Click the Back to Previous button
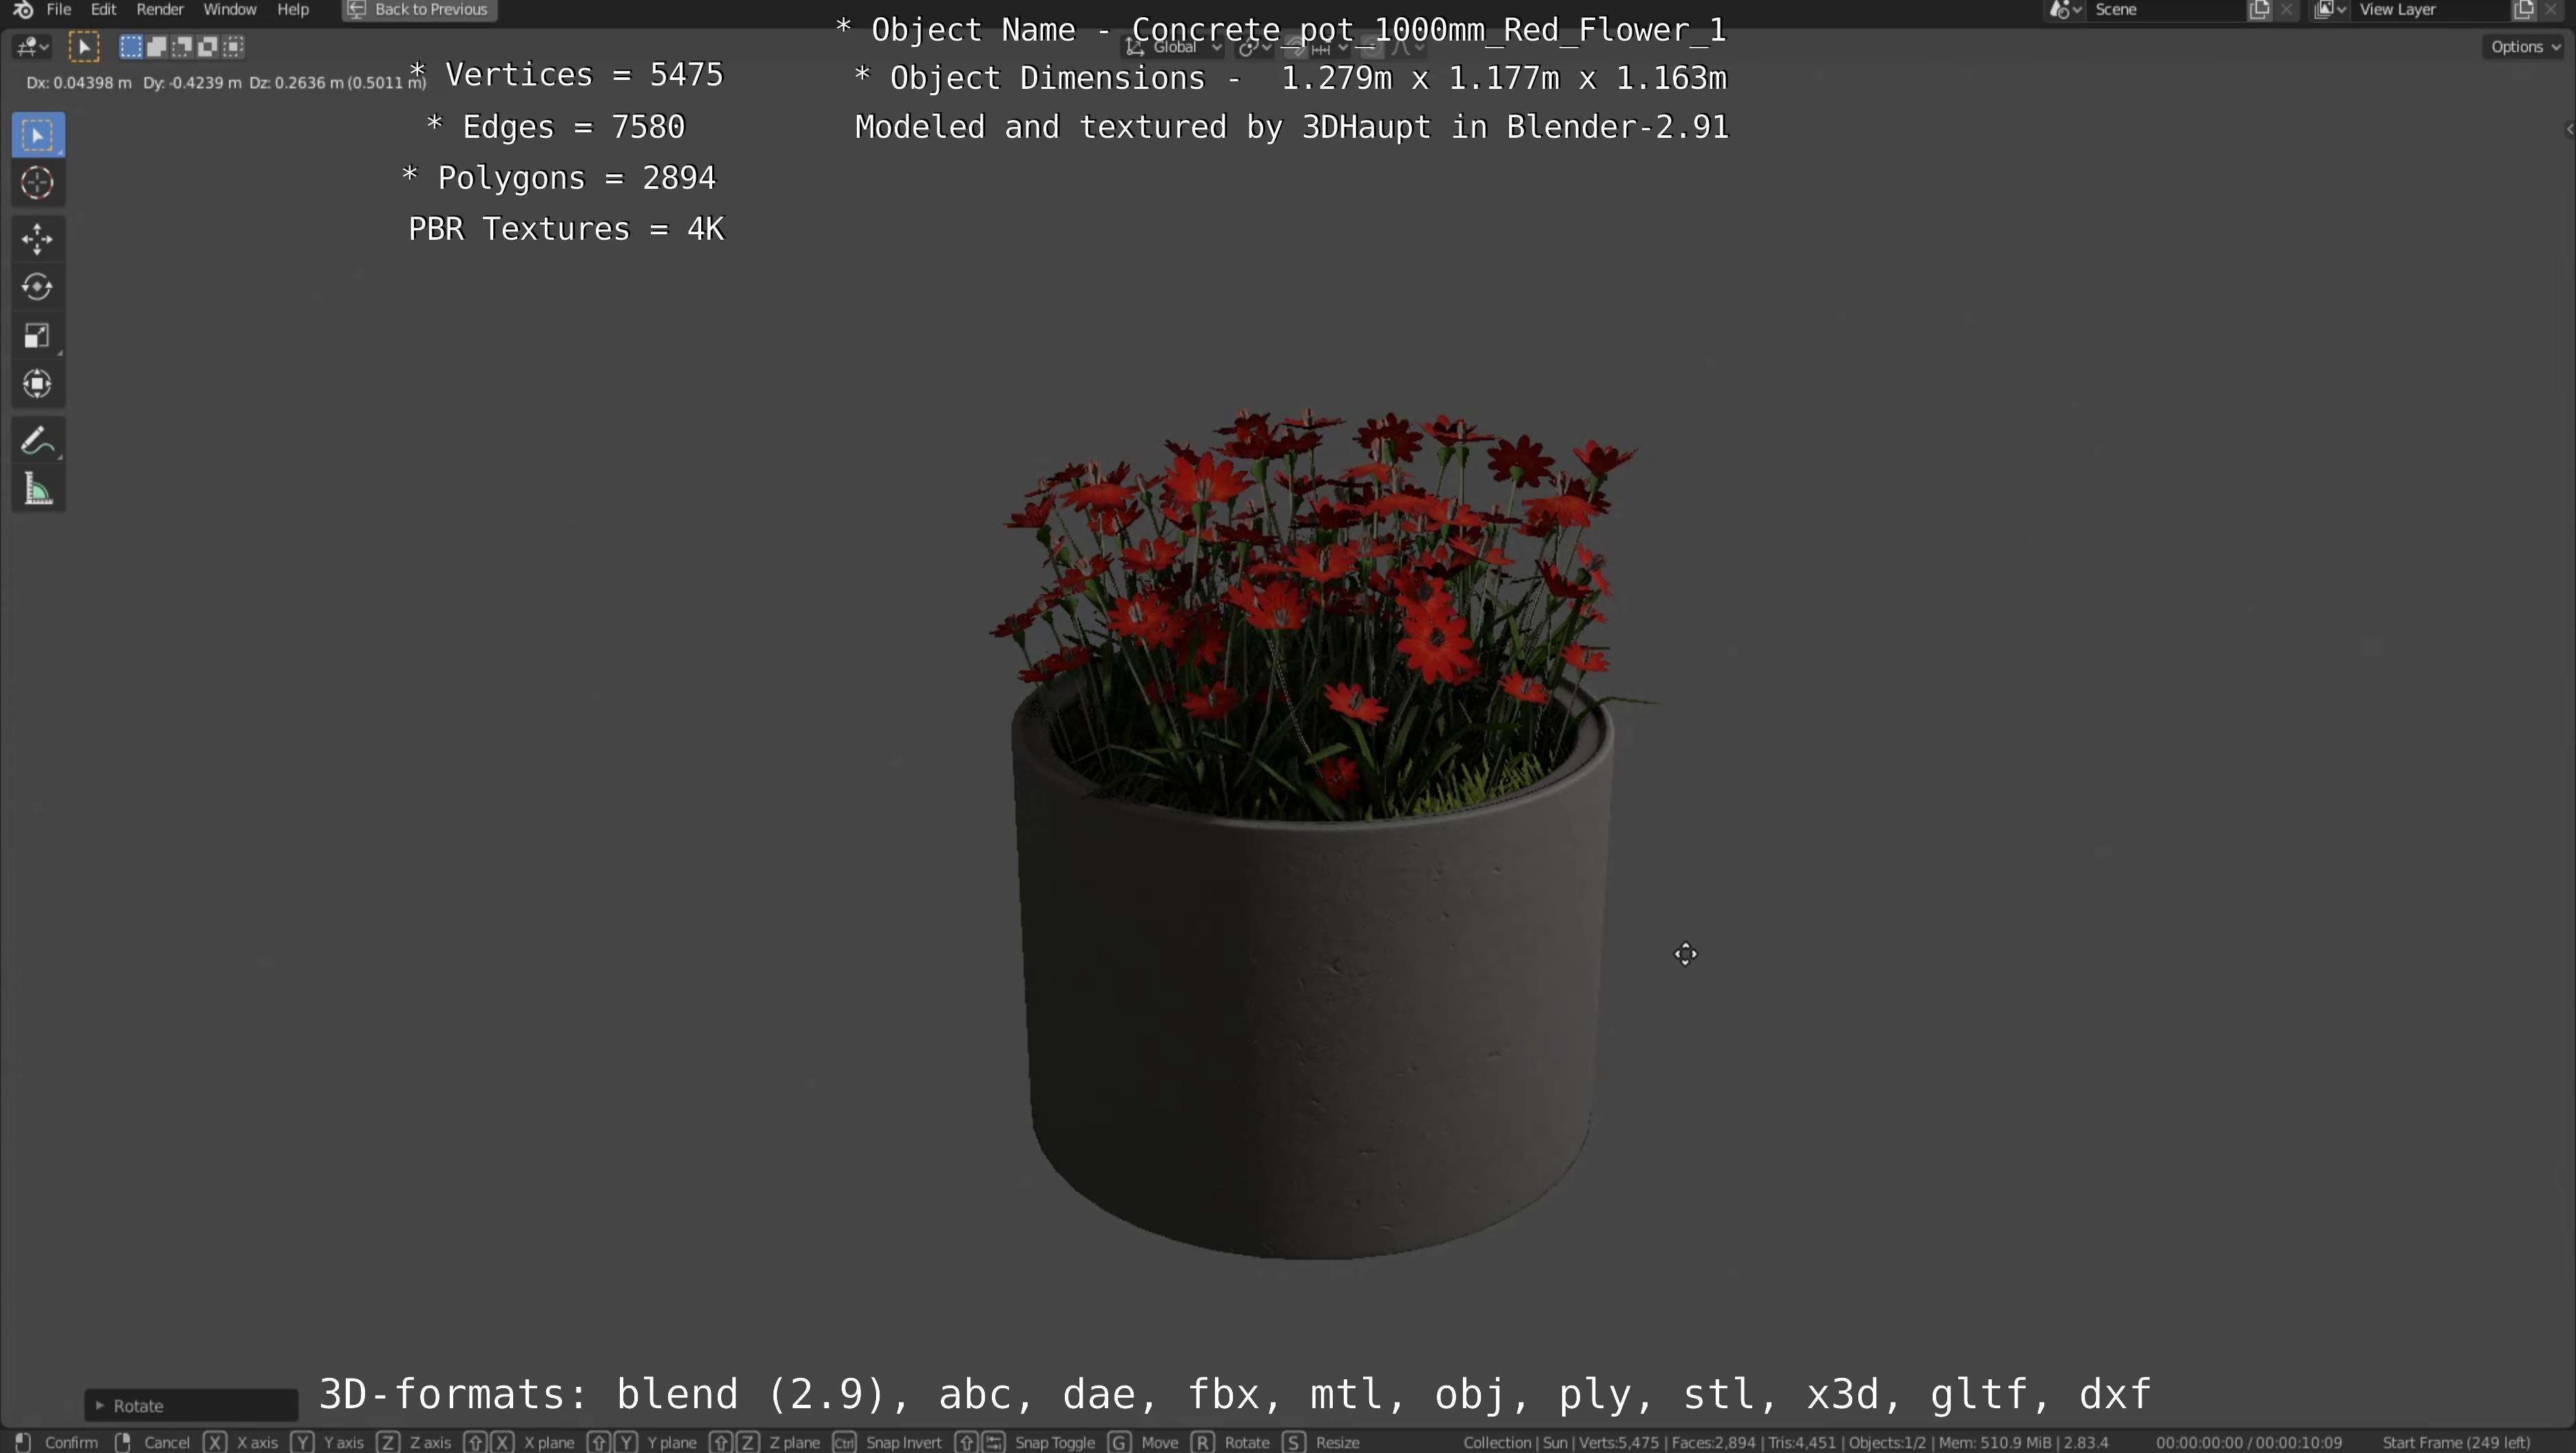 tap(419, 10)
